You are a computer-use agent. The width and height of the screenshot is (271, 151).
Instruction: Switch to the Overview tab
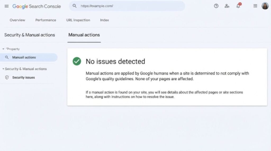(17, 20)
